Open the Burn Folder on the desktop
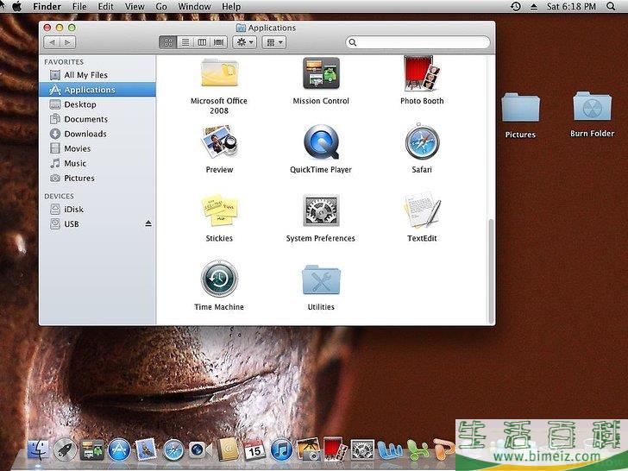 (x=593, y=106)
